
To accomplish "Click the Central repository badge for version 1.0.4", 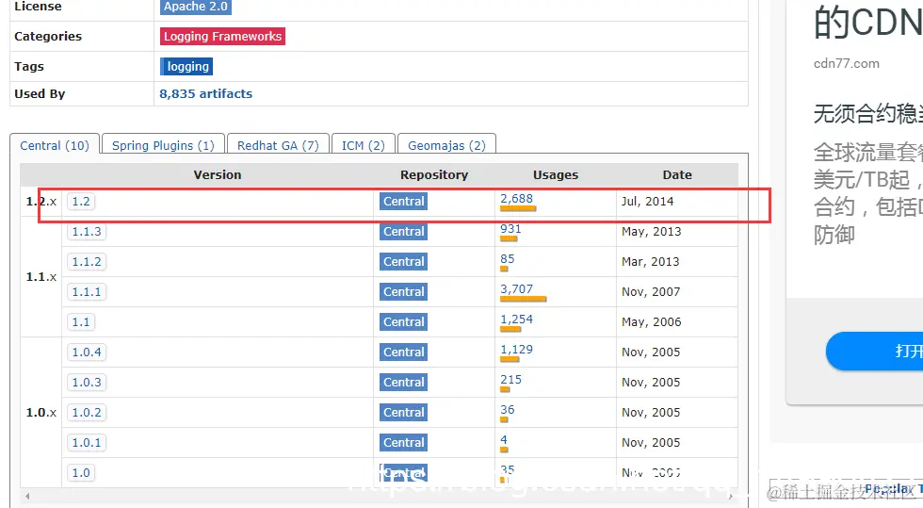I will click(404, 352).
